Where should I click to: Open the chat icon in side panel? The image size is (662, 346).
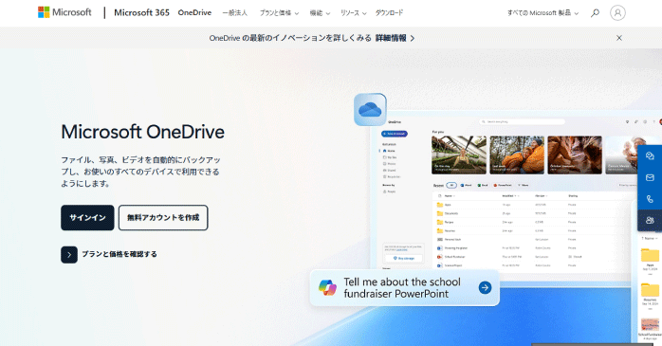coord(650,156)
